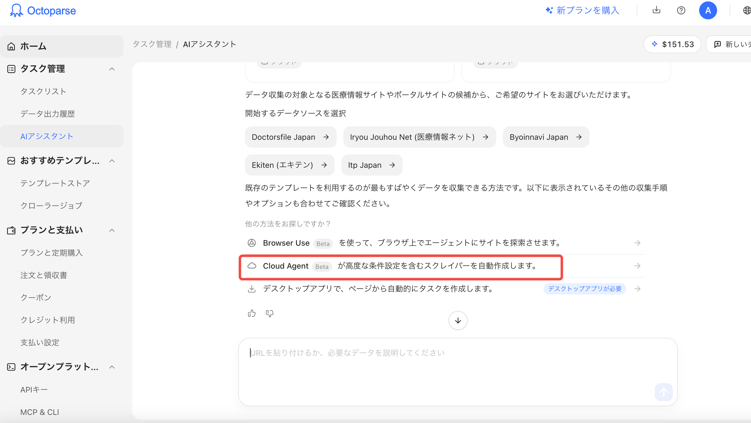Click 新プランを購入 link
Screen dimensions: 751x423
[582, 10]
